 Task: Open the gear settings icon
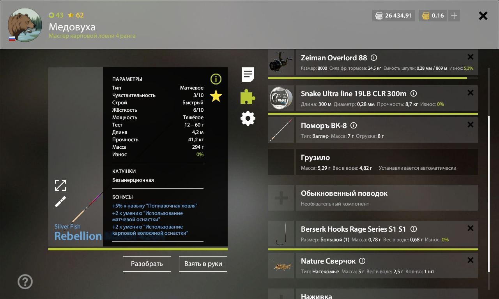248,118
